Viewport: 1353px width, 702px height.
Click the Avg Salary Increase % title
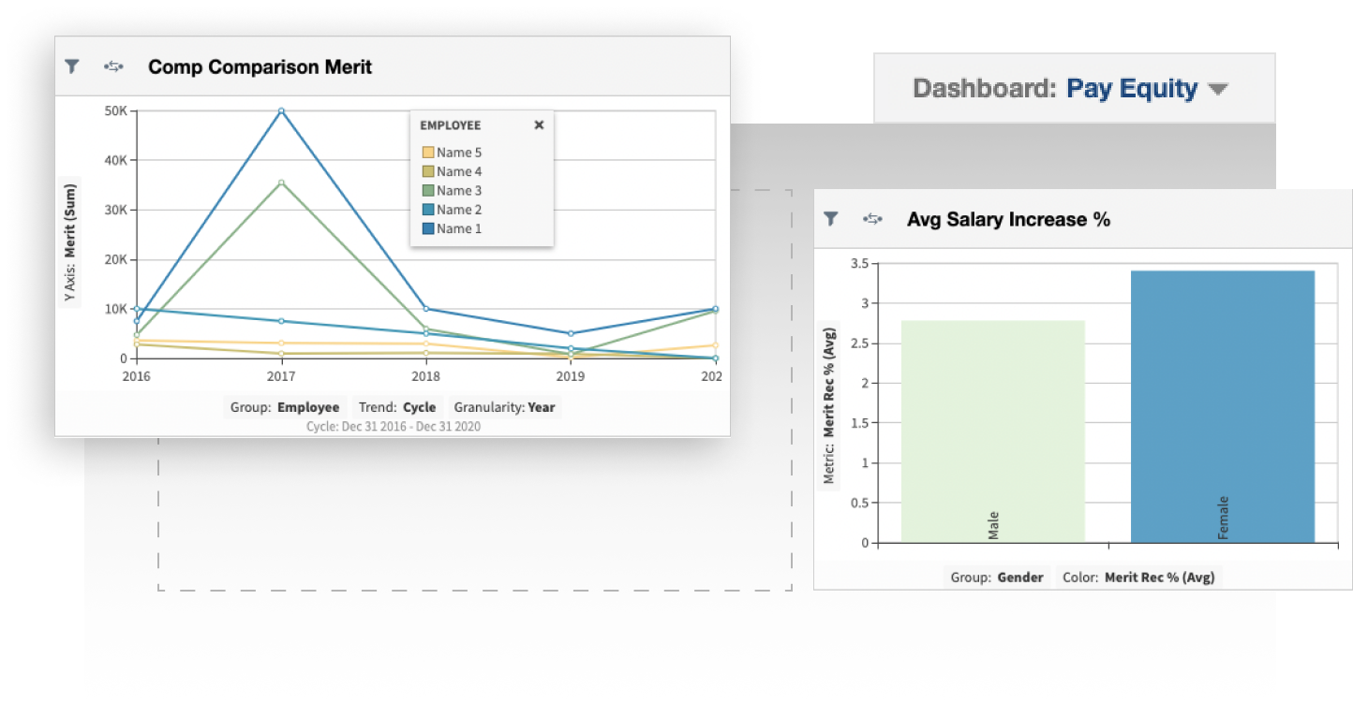pos(1007,219)
